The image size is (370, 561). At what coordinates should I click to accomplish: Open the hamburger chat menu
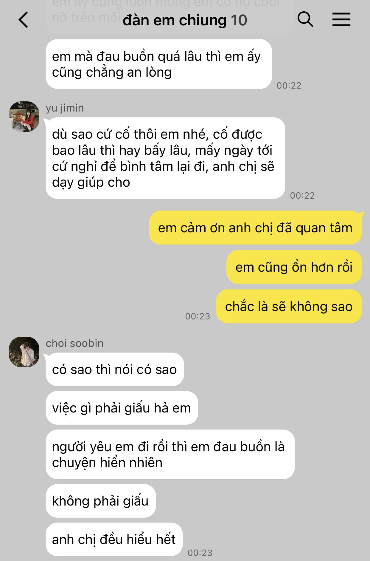pos(341,20)
